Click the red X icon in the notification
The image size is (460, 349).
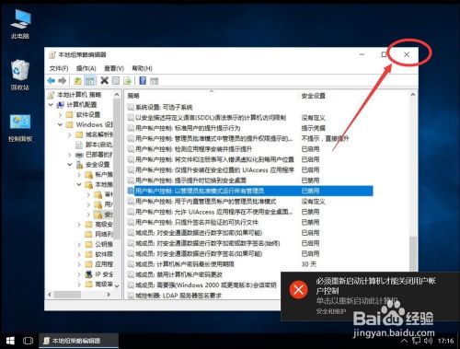coord(298,289)
